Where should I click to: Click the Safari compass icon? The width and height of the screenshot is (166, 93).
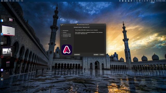click(2, 34)
